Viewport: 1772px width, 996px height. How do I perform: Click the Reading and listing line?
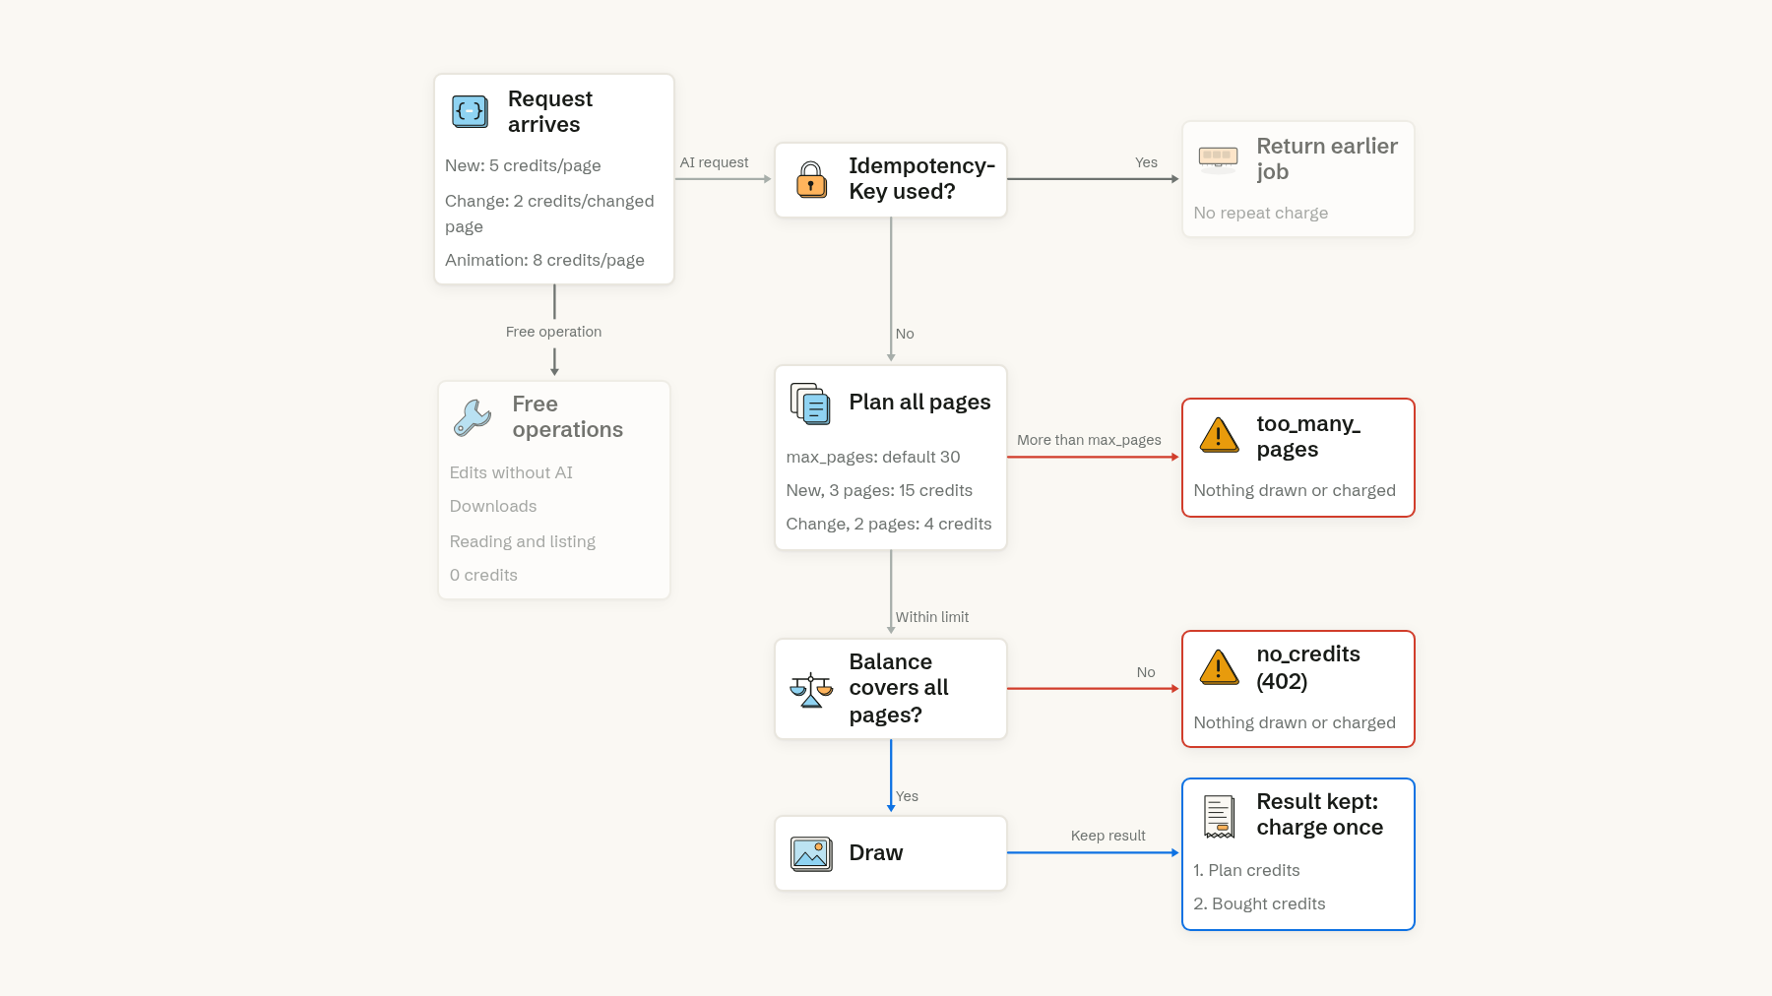pos(523,541)
